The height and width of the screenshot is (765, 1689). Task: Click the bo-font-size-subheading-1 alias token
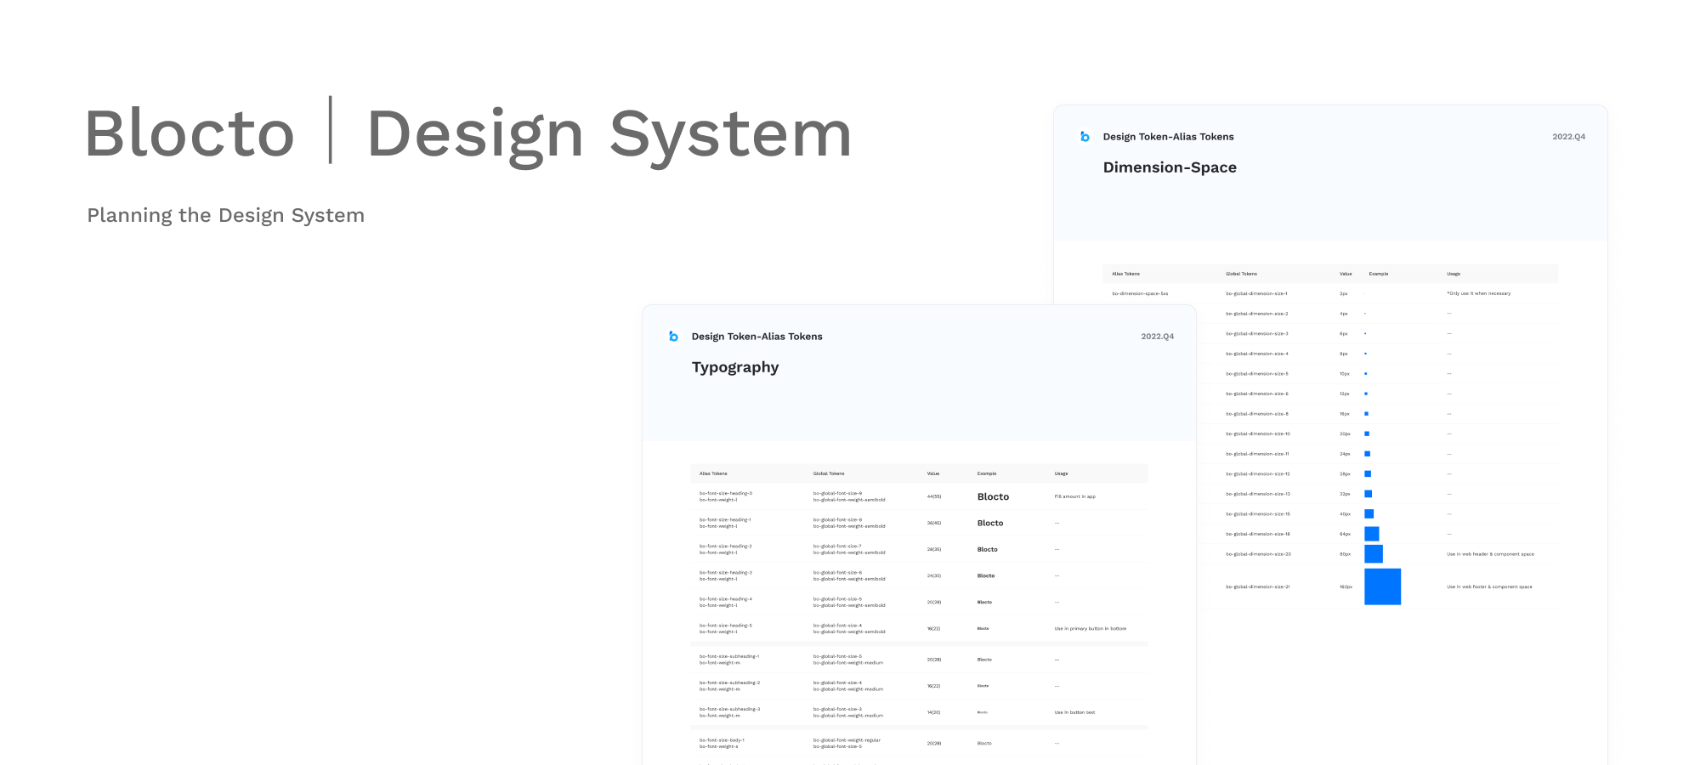(728, 656)
